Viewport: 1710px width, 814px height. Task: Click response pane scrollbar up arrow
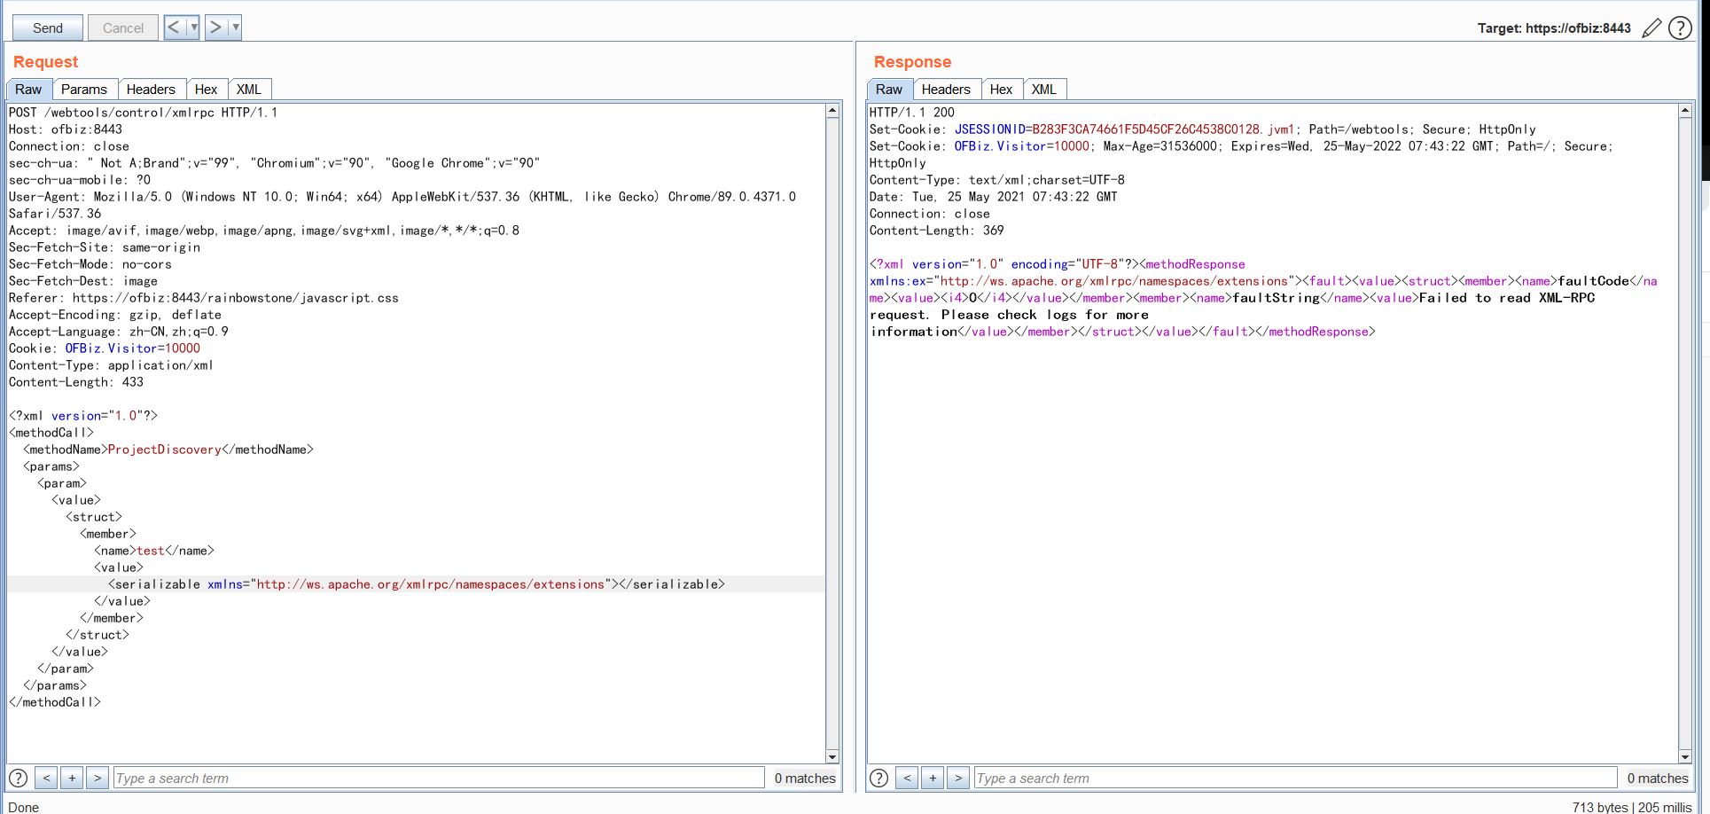coord(1685,111)
